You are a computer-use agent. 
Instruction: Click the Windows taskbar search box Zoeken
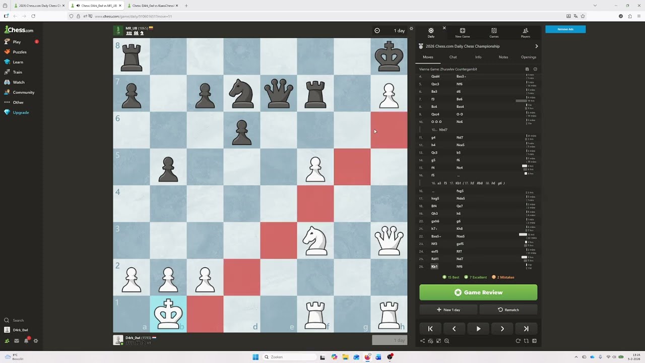[x=290, y=357]
